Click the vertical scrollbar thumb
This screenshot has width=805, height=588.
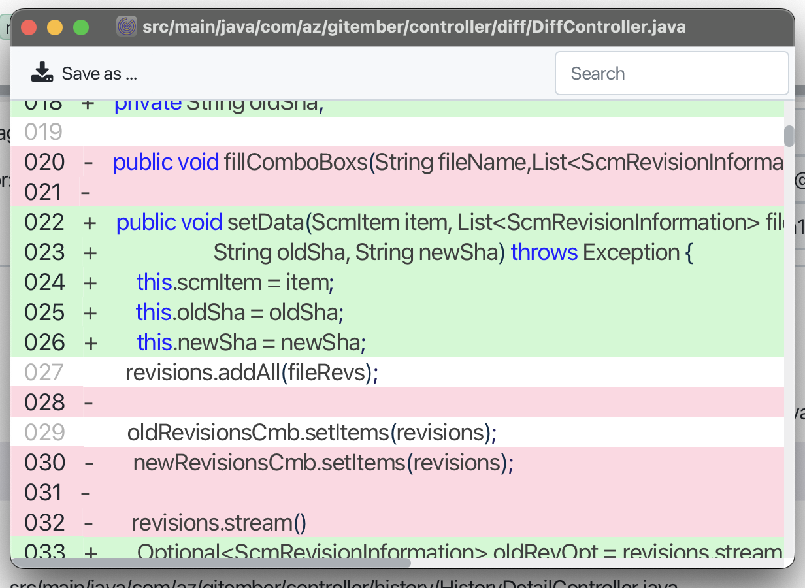pyautogui.click(x=789, y=137)
